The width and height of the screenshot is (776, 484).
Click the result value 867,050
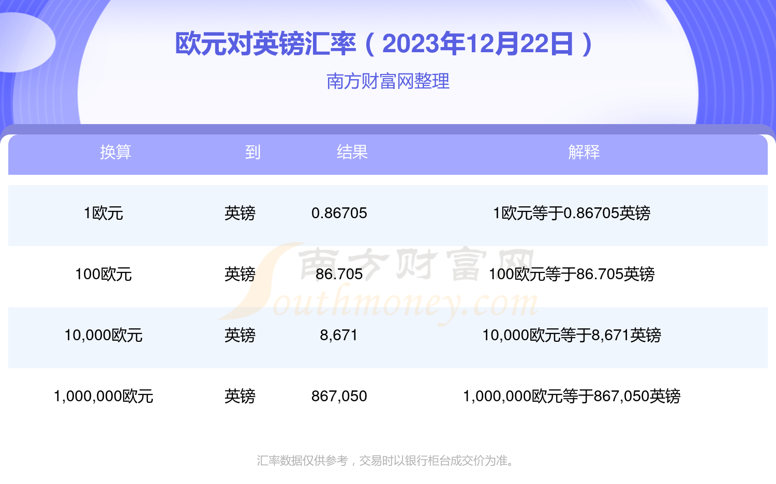coord(339,396)
